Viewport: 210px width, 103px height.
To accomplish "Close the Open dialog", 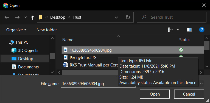I will coord(204,5).
